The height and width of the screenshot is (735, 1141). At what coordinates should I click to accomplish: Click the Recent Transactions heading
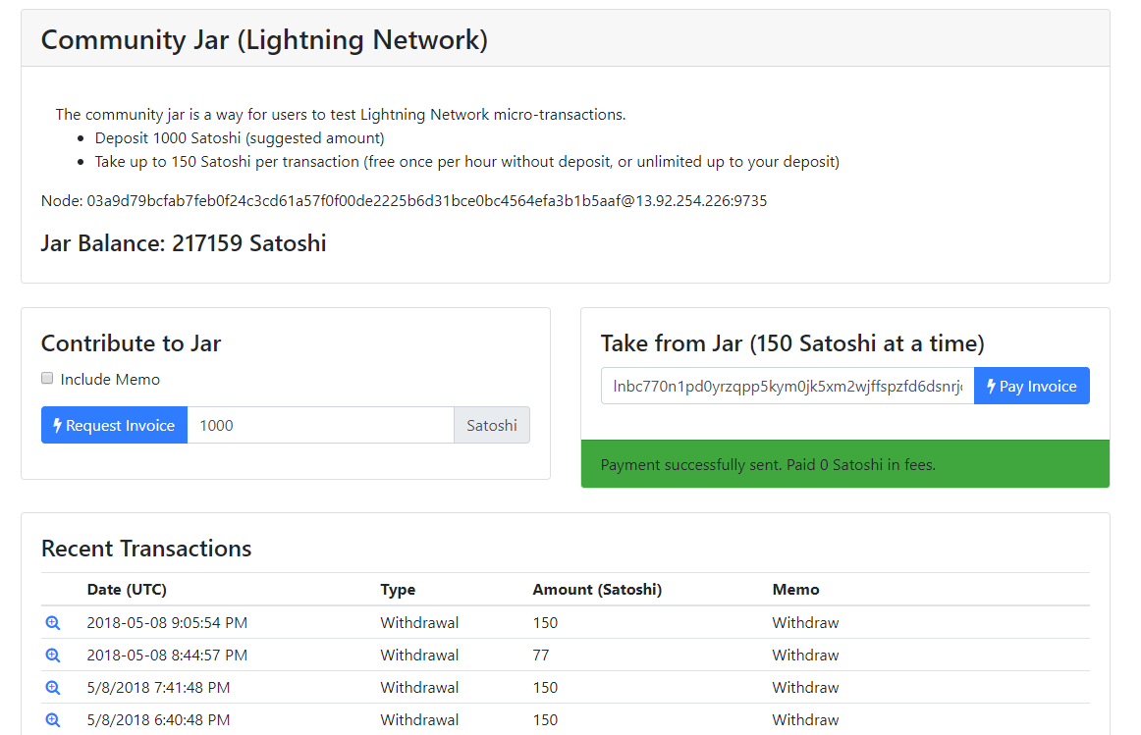[x=146, y=549]
